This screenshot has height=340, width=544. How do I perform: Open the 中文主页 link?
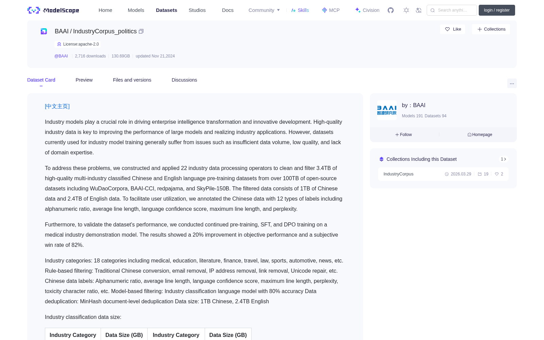[57, 106]
